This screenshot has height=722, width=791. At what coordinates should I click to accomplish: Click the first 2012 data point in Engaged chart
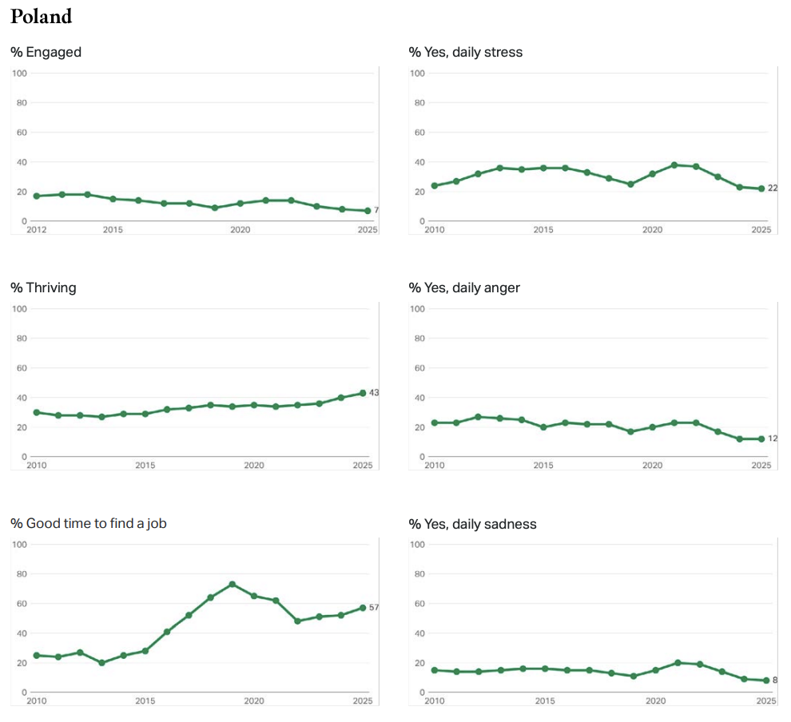click(x=37, y=196)
